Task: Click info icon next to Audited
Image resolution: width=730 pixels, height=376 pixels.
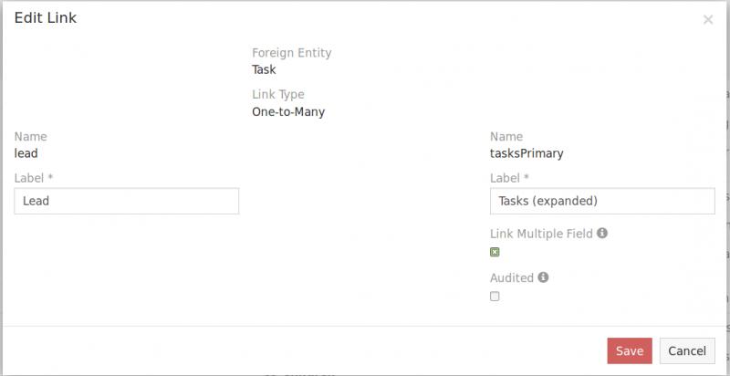Action: pos(543,277)
